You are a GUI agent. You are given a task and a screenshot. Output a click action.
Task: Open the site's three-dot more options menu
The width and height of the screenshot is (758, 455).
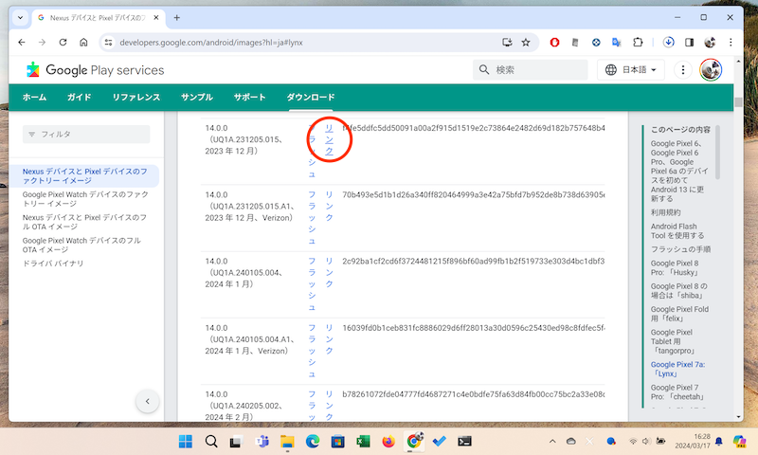tap(683, 70)
